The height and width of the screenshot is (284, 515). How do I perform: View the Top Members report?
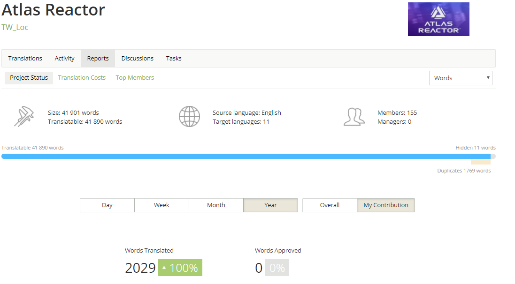tap(135, 78)
